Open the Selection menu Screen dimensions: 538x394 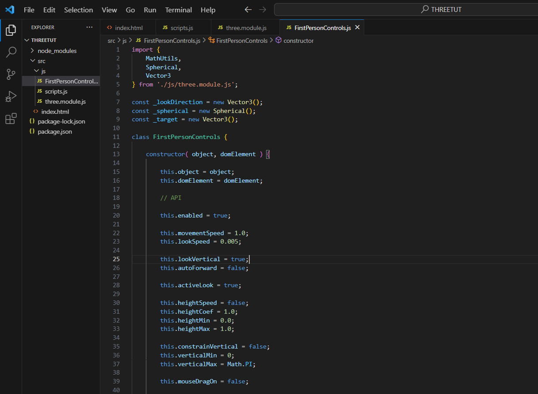78,10
